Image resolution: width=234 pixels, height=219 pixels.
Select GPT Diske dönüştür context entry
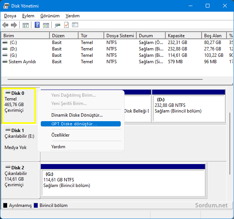[x=81, y=124]
